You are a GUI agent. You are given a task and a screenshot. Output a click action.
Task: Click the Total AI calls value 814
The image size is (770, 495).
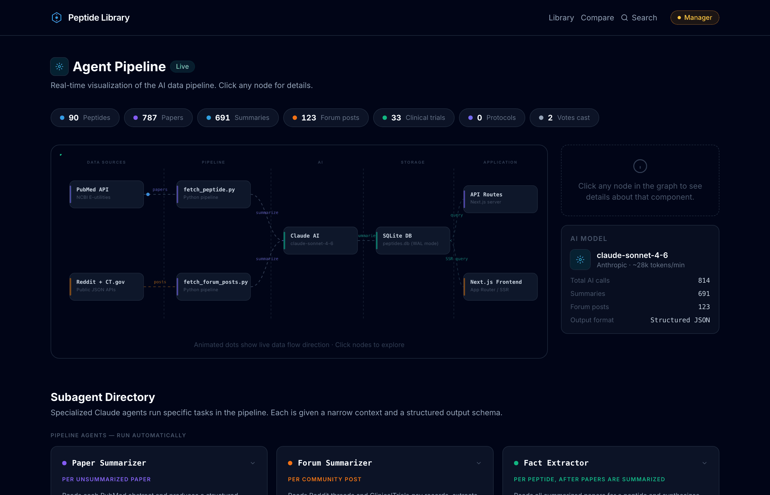(704, 280)
